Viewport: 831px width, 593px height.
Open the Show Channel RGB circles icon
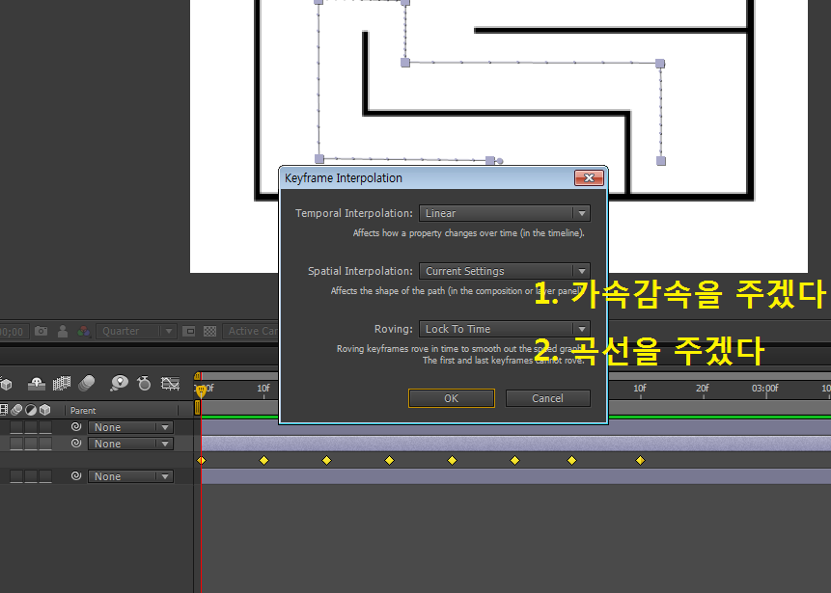tap(84, 331)
